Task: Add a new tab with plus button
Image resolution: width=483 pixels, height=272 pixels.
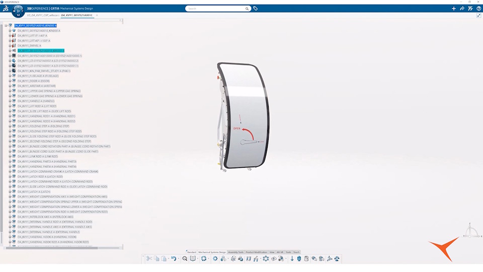Action: tap(97, 15)
